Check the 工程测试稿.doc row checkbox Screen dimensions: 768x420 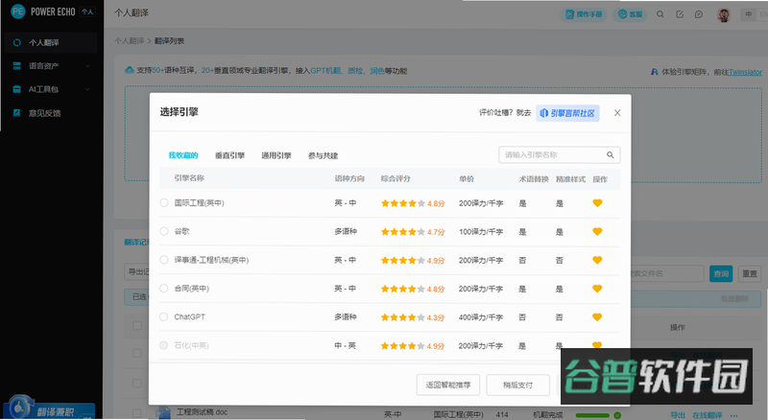pos(137,414)
